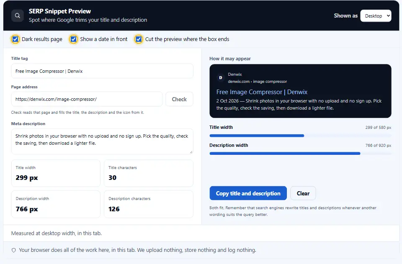
Task: Click the Description width progress bar
Action: point(300,154)
